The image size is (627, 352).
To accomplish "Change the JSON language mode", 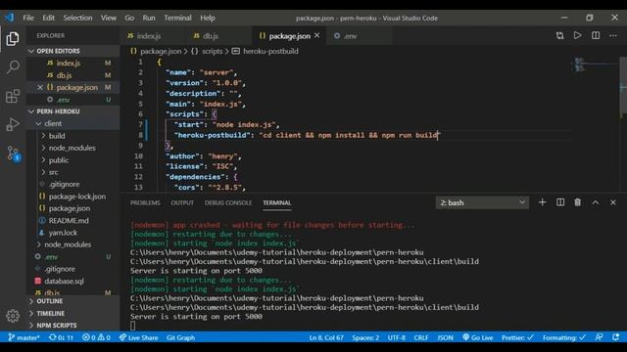I will [445, 337].
